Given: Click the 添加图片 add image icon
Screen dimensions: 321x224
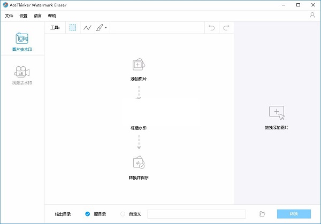Looking at the screenshot, I should click(x=139, y=64).
